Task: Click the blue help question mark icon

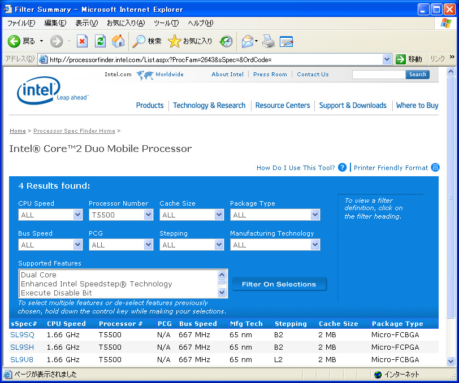Action: 342,168
